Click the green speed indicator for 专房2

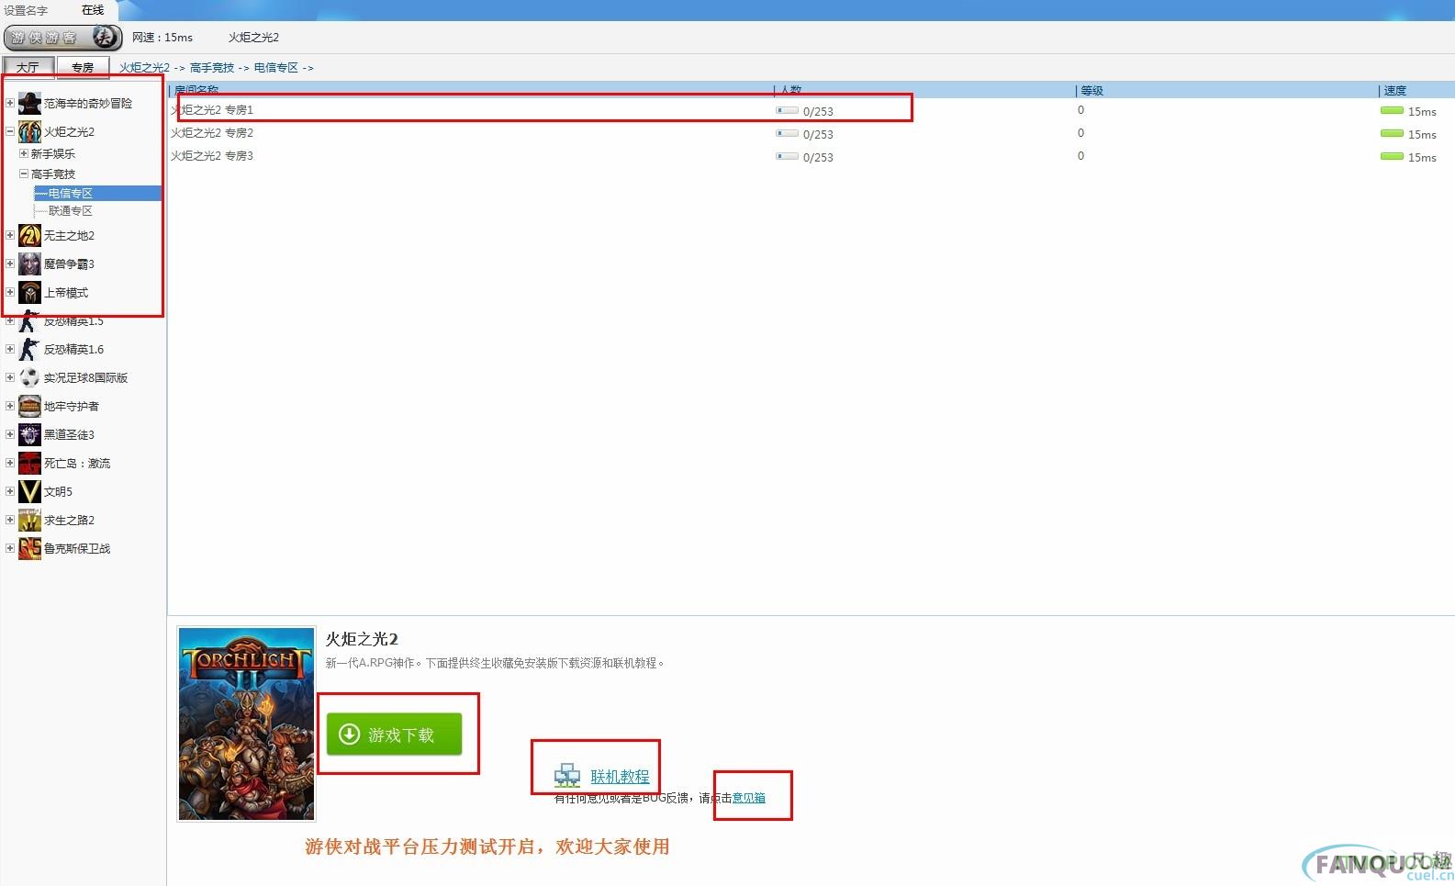coord(1392,133)
